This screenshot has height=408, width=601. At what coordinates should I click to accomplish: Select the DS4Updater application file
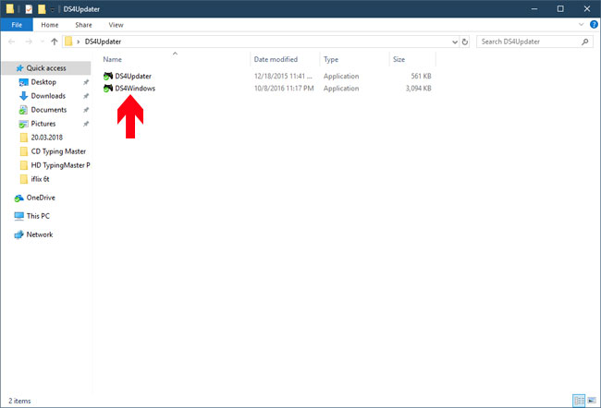(133, 76)
